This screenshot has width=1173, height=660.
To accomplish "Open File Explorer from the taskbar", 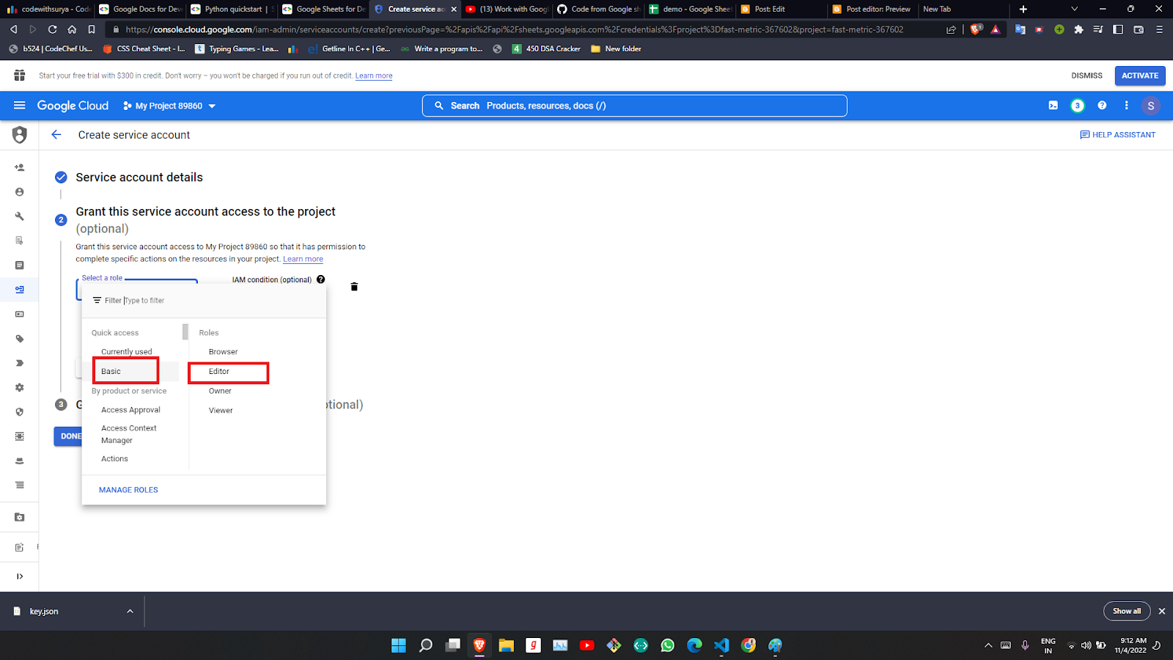I will coord(506,645).
